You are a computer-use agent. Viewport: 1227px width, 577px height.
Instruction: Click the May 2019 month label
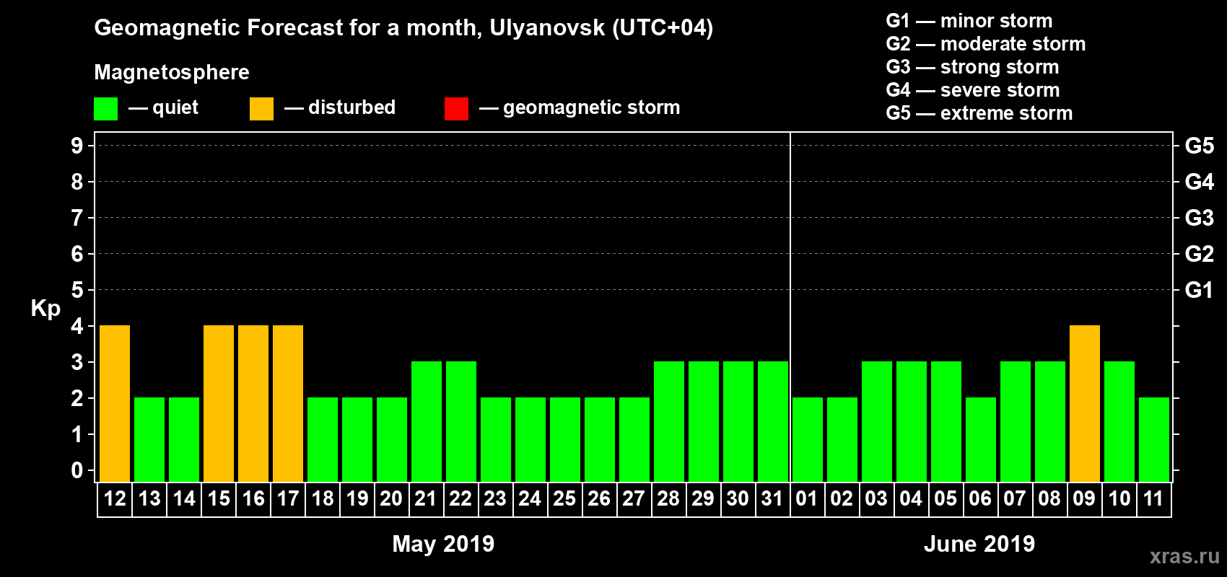point(443,544)
